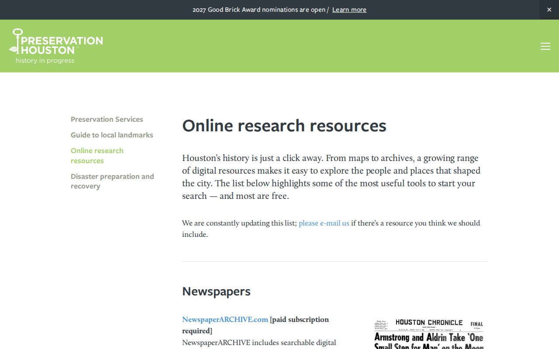Click the '[paid subscription required]' note
Screen dimensions: 559x349
click(255, 325)
